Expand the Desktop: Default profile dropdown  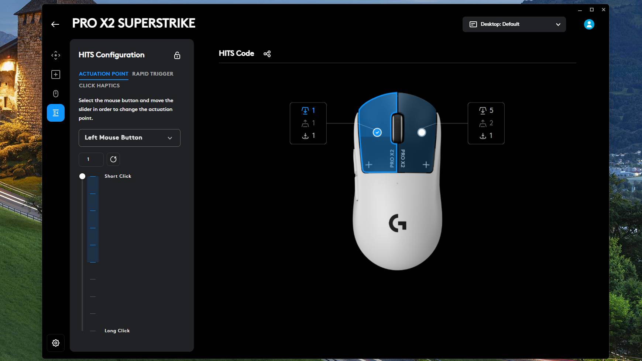point(514,24)
